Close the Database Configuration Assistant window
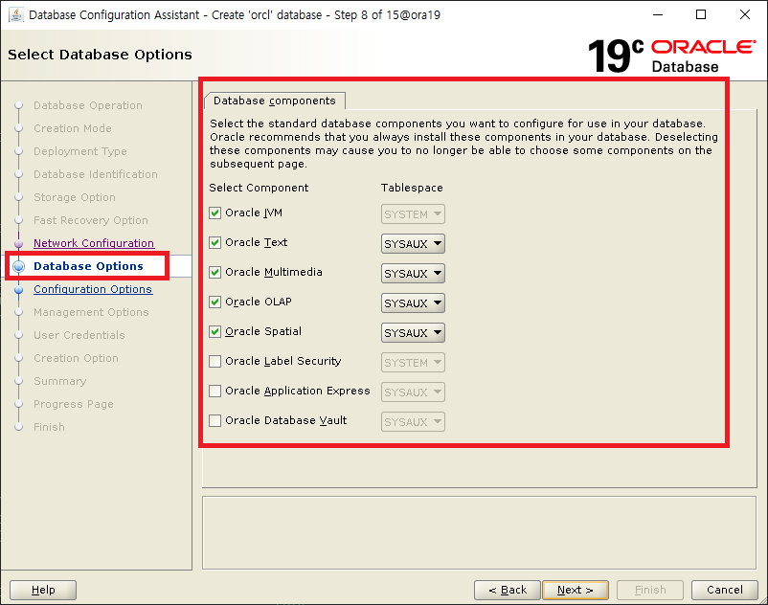768x605 pixels. (x=744, y=14)
